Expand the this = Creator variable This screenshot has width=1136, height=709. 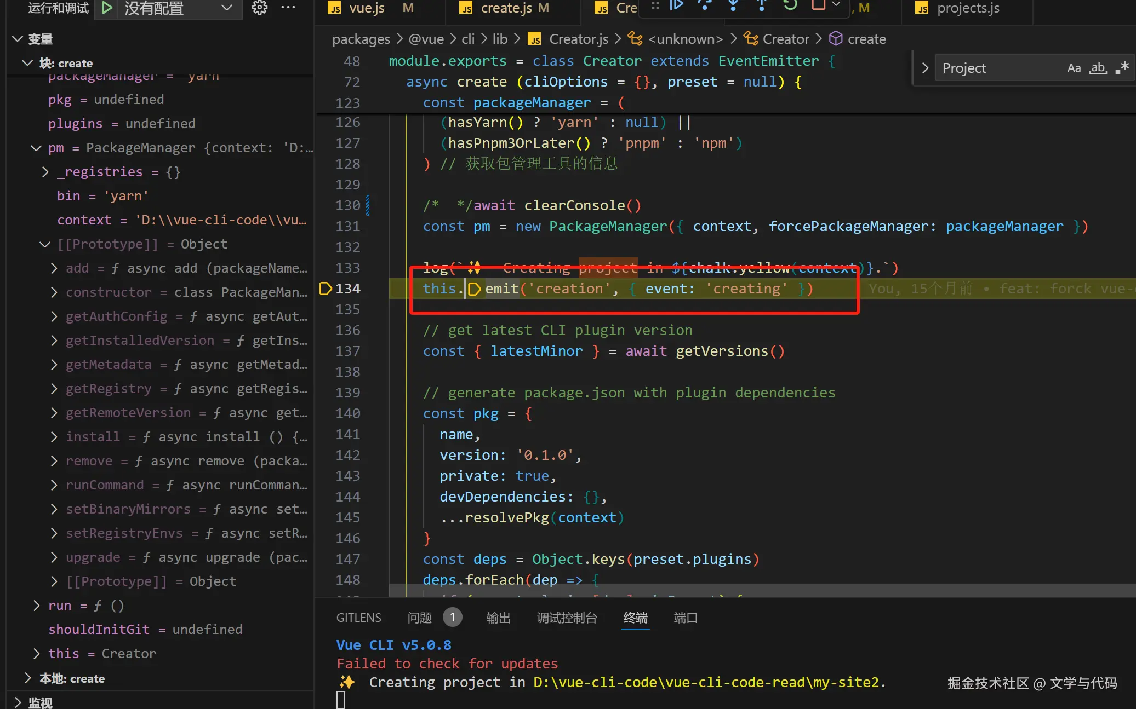[x=36, y=653]
